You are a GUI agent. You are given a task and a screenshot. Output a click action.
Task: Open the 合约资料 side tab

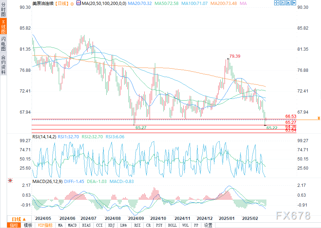point(3,65)
